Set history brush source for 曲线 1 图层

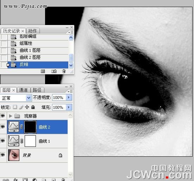pyautogui.click(x=4, y=50)
